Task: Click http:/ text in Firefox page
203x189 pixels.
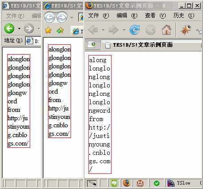Action: tap(100, 127)
